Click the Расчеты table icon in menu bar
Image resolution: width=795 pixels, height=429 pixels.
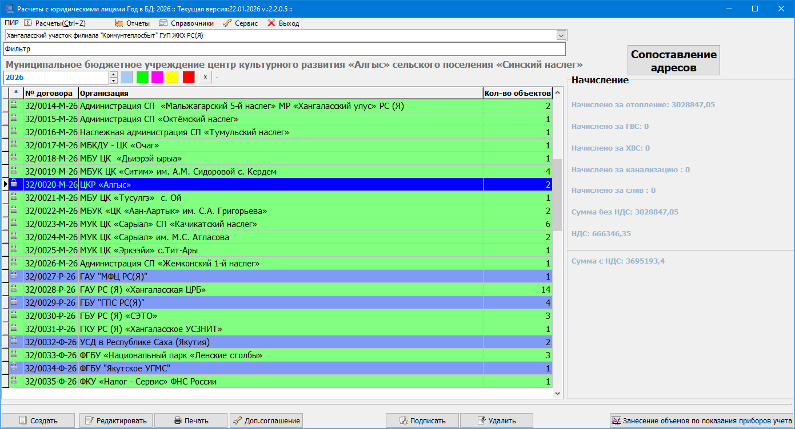(27, 23)
